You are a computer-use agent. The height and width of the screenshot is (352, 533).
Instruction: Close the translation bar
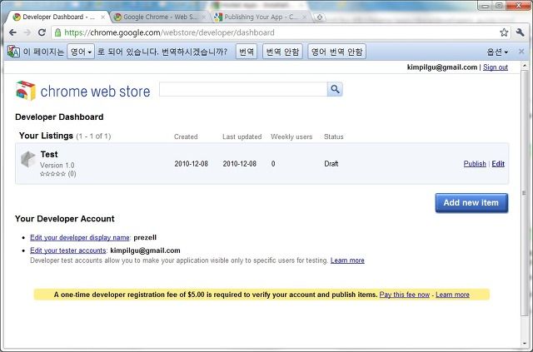(521, 52)
